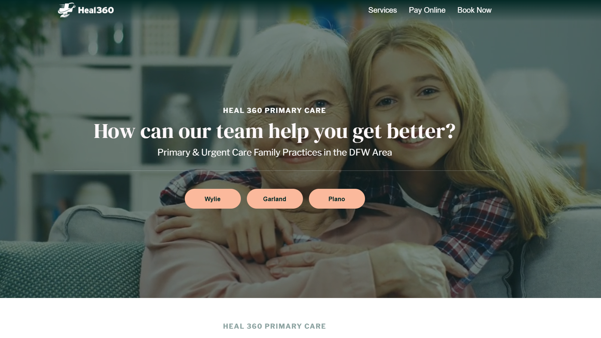Click the horizontal divider line above buttons
Image resolution: width=601 pixels, height=338 pixels.
275,171
